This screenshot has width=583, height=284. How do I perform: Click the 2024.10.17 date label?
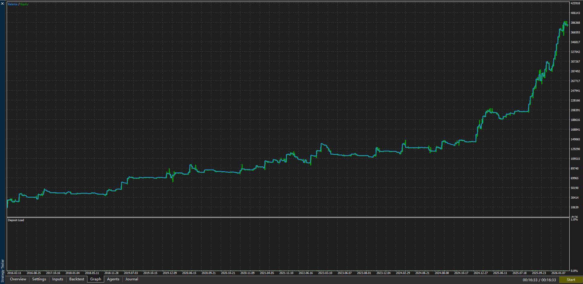pos(461,273)
